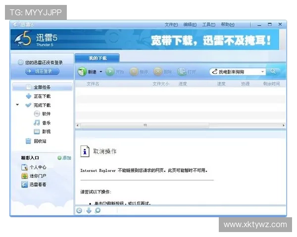Click the magnifier icon in bottom bar
This screenshot has height=237, width=297.
[x=98, y=210]
